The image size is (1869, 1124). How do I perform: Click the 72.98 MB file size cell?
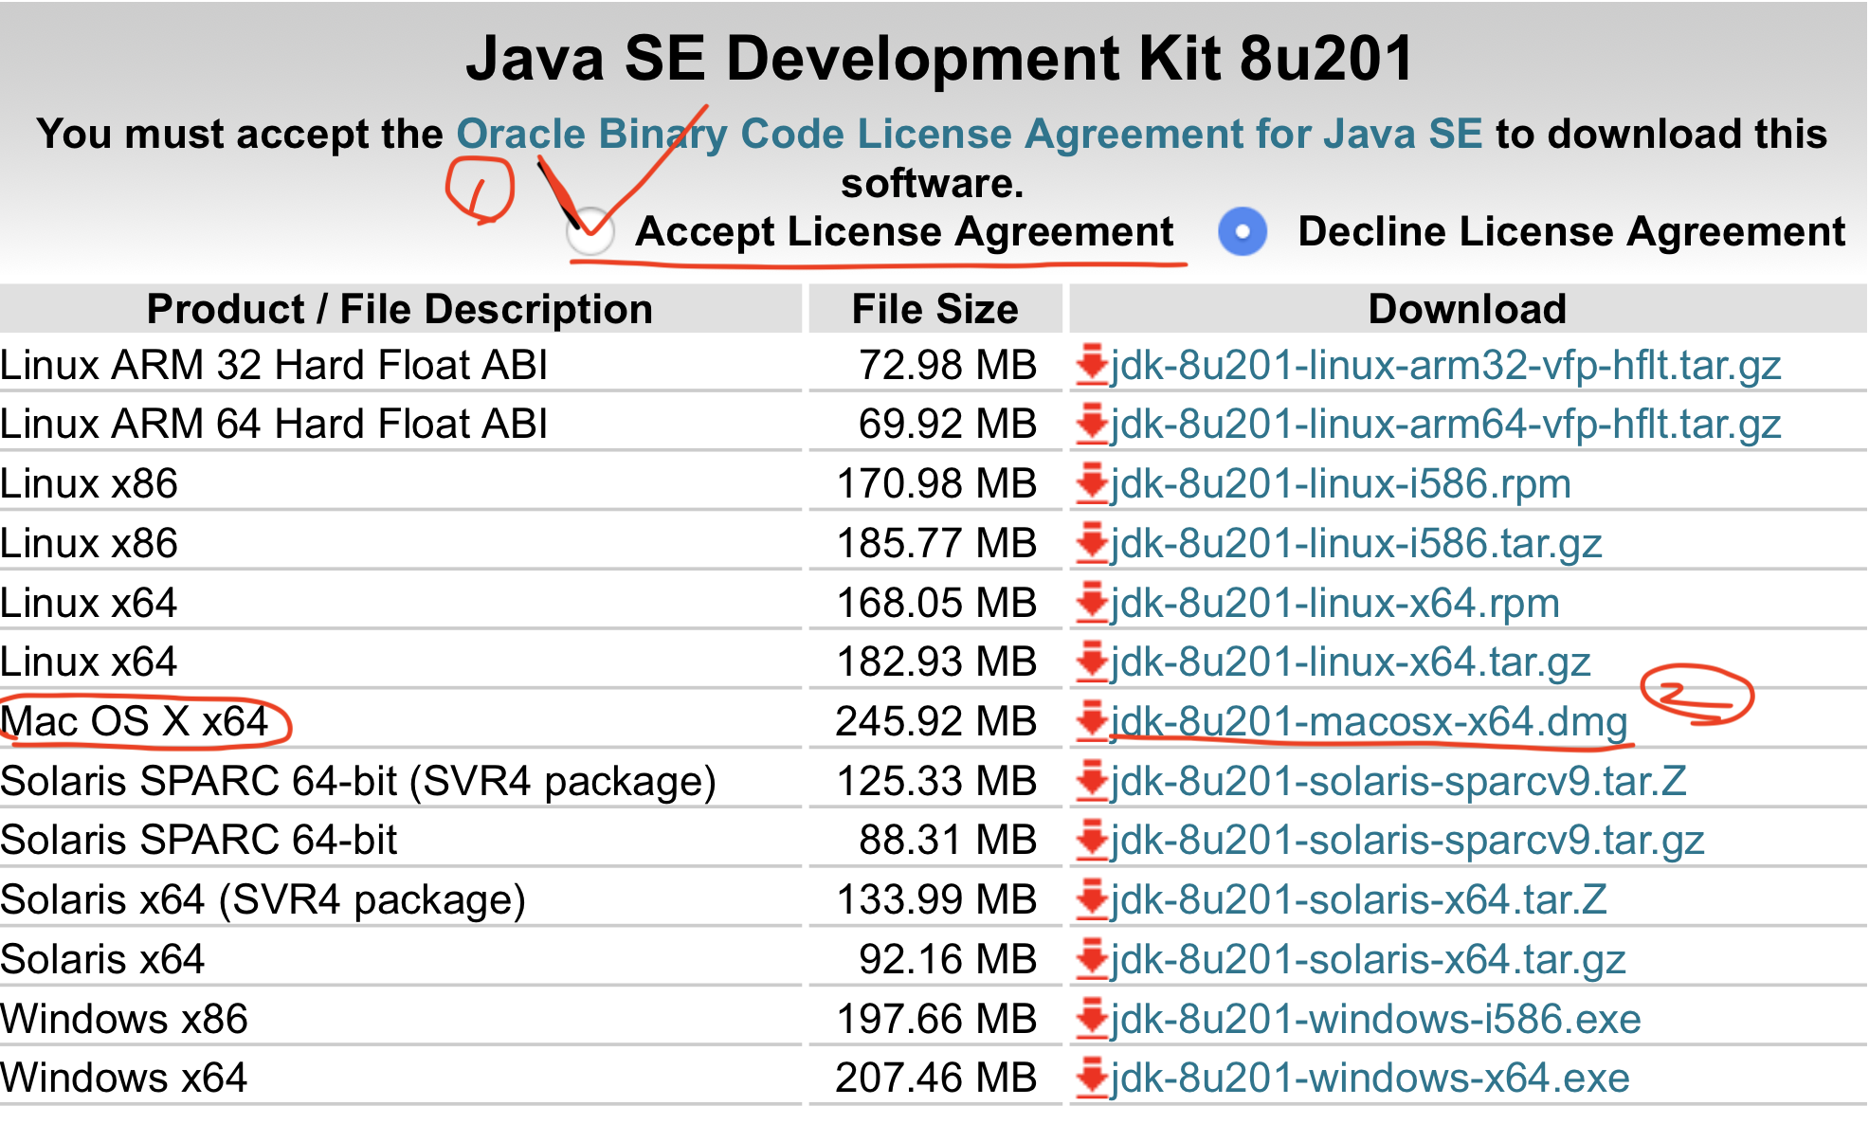[948, 365]
